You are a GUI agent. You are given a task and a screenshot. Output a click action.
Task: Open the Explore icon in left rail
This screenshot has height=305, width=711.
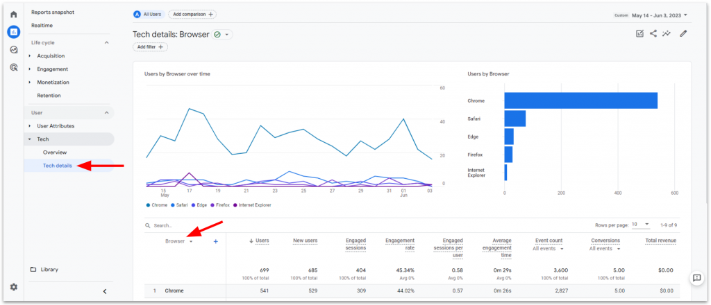13,50
